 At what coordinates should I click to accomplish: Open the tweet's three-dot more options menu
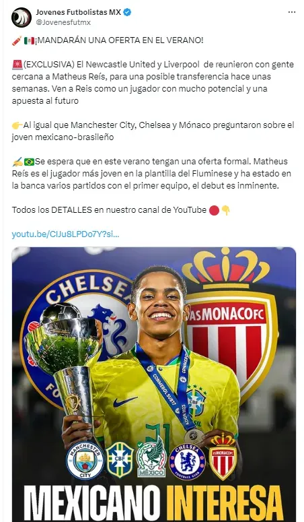pos(292,12)
